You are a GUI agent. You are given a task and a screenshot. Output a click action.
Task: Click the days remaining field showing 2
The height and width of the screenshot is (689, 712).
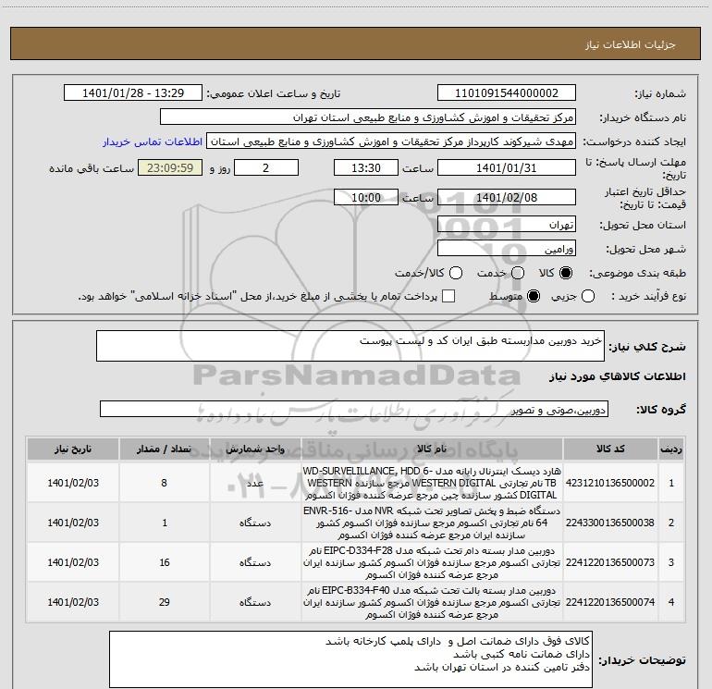click(x=266, y=167)
